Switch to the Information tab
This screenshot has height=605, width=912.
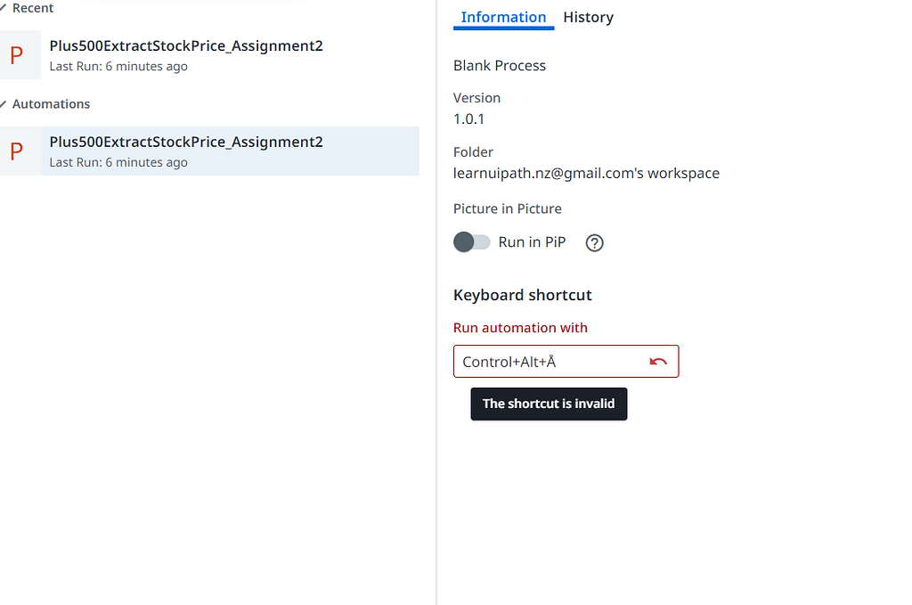(503, 18)
